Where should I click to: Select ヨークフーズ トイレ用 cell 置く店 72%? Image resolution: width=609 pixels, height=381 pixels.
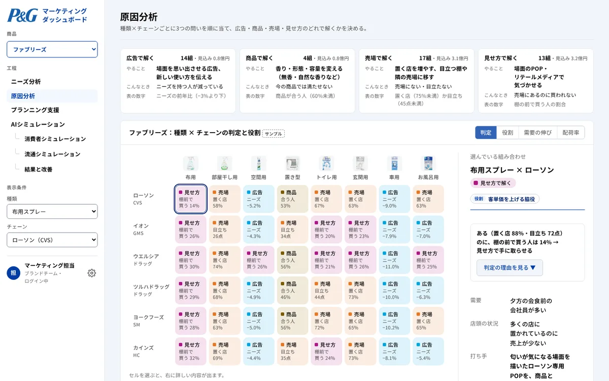(x=327, y=321)
